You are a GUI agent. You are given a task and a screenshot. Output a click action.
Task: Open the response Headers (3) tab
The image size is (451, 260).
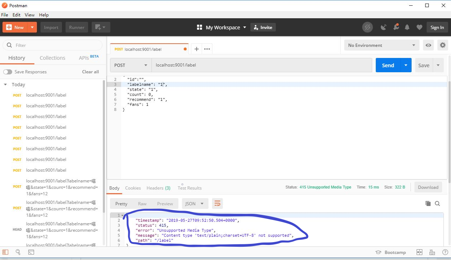pos(158,188)
